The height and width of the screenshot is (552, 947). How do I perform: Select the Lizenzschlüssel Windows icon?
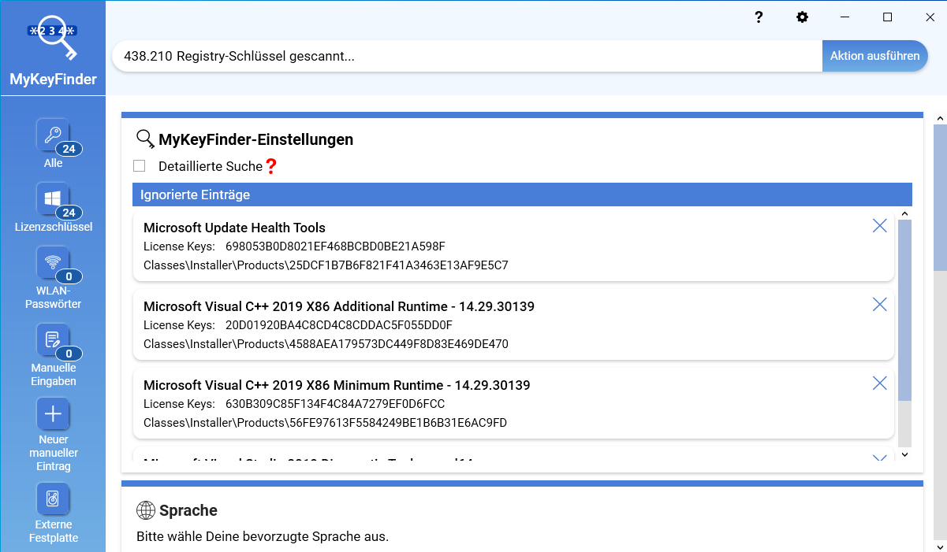click(53, 200)
